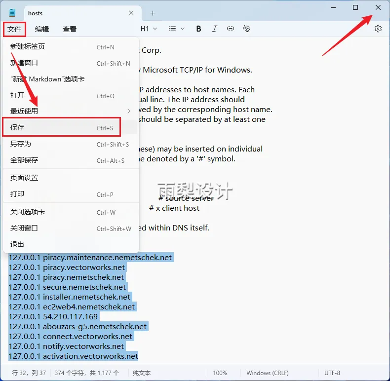The image size is (390, 381).
Task: Click the line and column status 行 32, 列 37
Action: click(x=29, y=373)
